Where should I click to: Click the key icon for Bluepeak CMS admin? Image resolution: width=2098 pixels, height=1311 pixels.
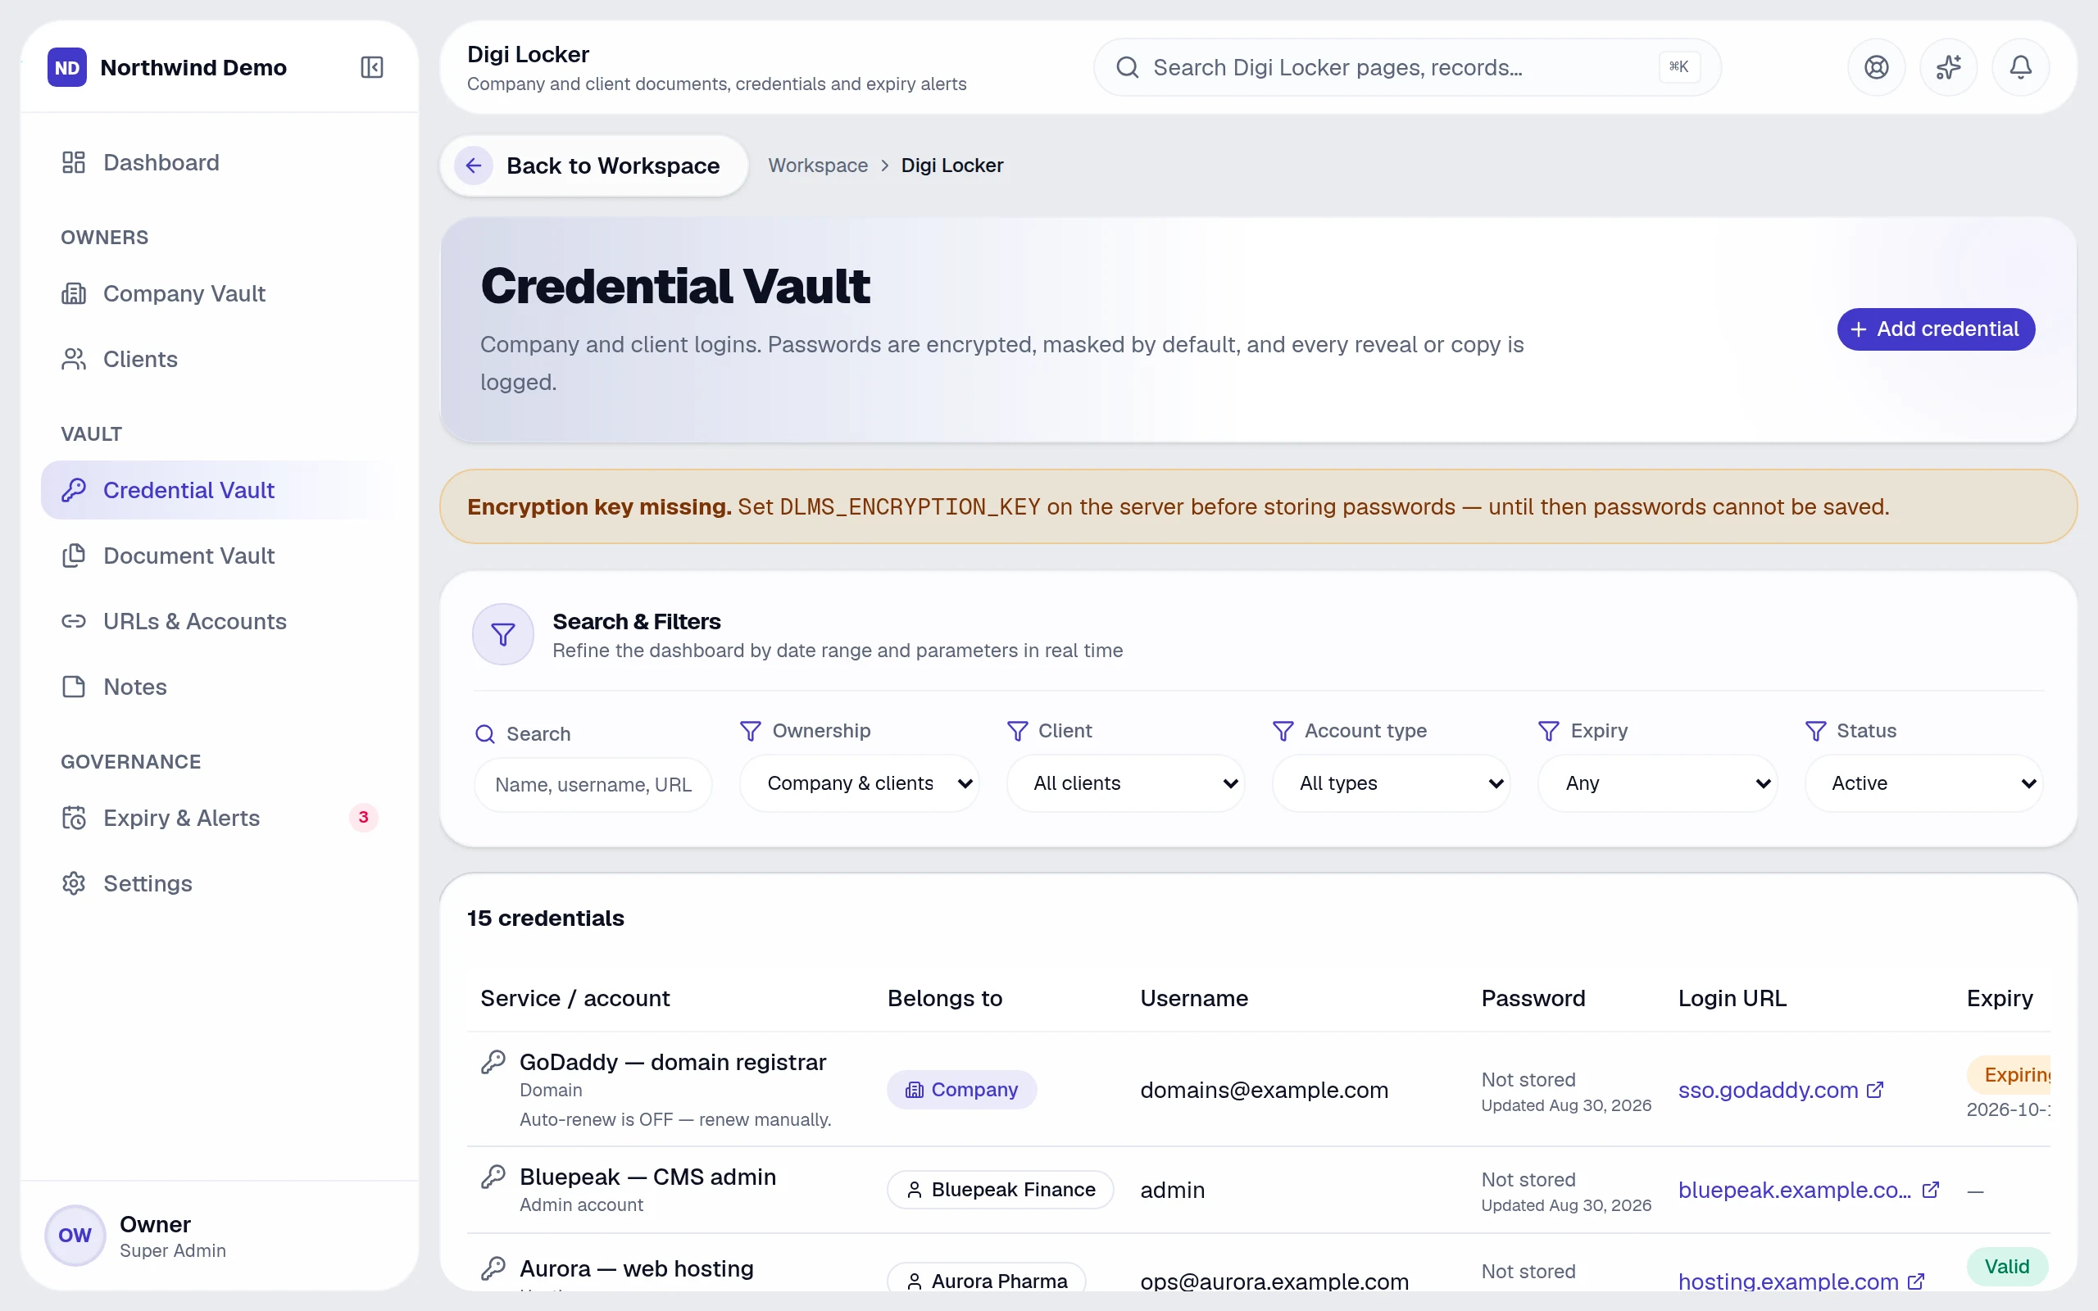pos(493,1177)
